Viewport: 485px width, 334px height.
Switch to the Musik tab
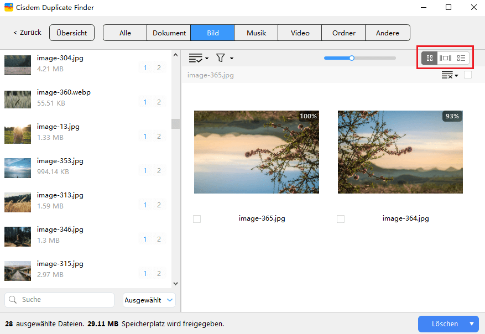pyautogui.click(x=256, y=33)
